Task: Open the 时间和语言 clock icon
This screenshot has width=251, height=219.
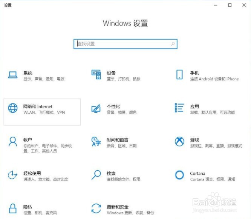Action: coord(96,141)
